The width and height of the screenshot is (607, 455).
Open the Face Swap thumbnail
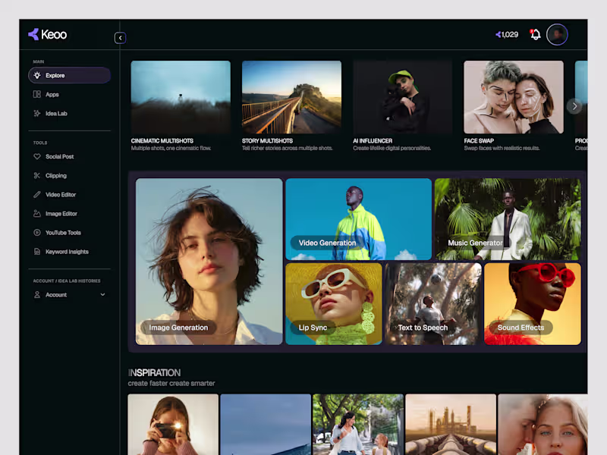click(x=514, y=97)
